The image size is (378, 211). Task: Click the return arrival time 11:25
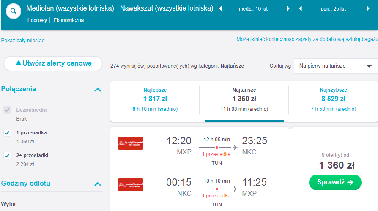pos(255,182)
